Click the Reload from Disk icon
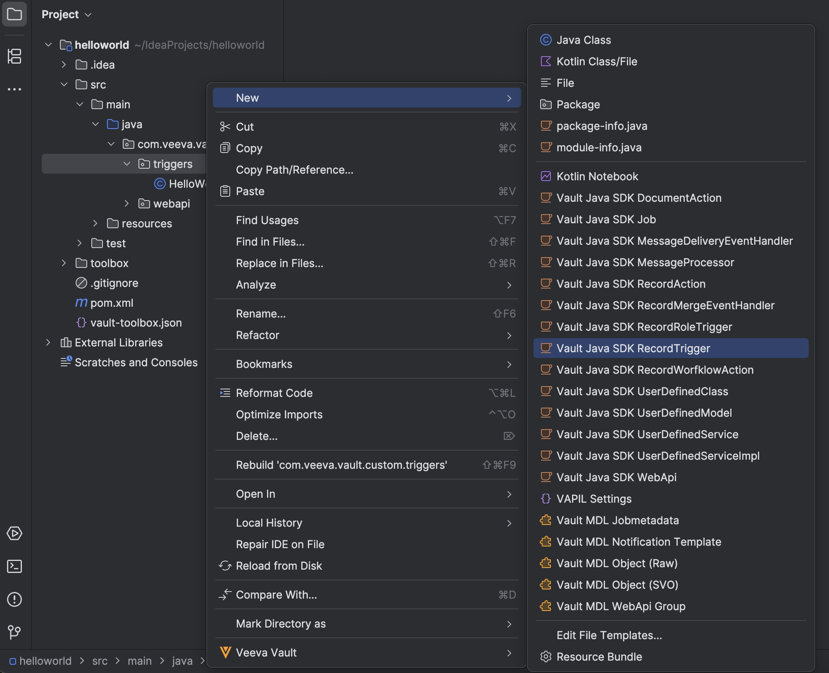Screen dimensions: 829x673 point(225,566)
